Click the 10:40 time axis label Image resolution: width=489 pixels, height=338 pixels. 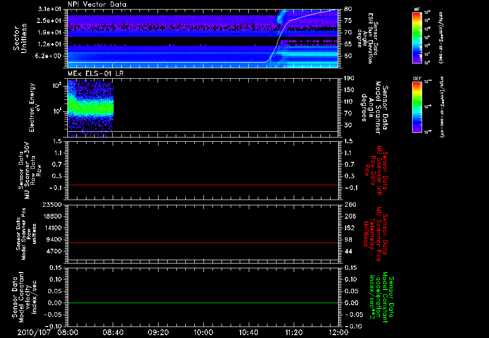248,332
